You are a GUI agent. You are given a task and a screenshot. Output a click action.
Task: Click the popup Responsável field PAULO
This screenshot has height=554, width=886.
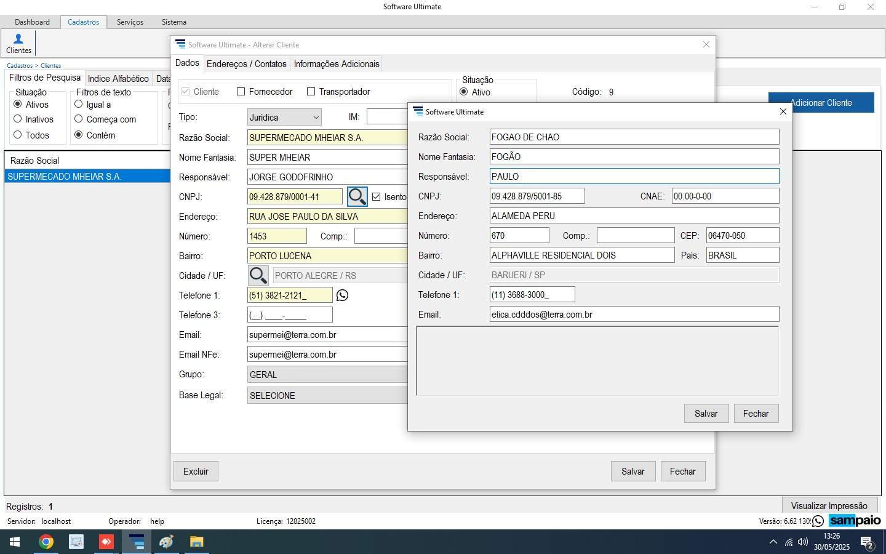tap(634, 177)
